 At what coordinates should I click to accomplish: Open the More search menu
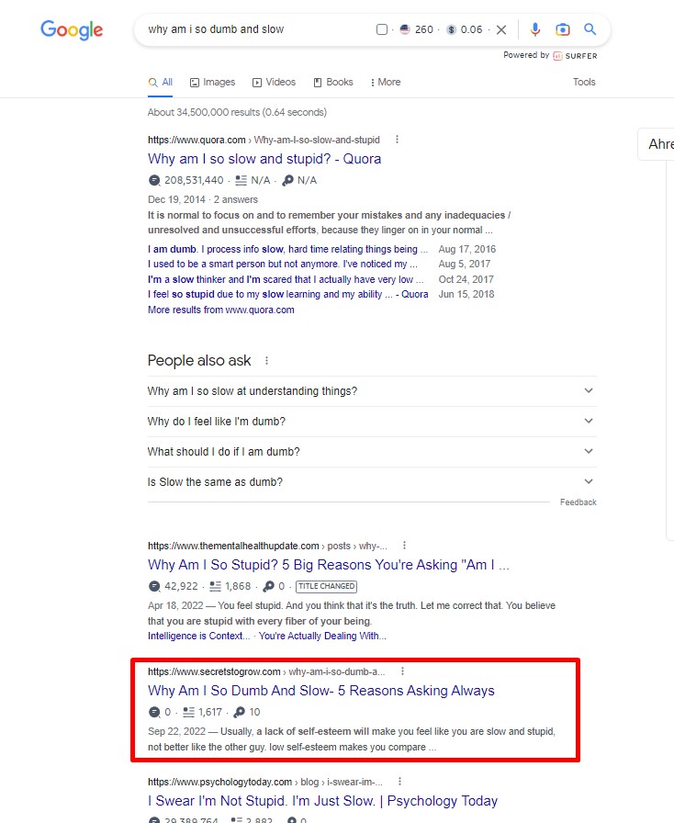point(386,83)
